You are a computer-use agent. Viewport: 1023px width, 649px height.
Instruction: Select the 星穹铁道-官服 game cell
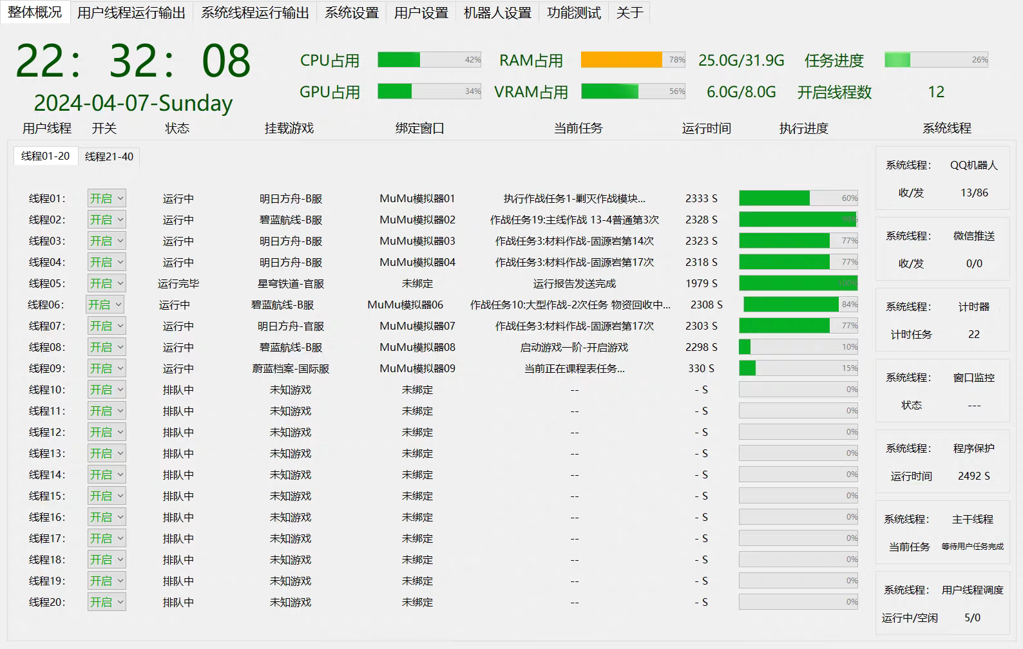[291, 284]
